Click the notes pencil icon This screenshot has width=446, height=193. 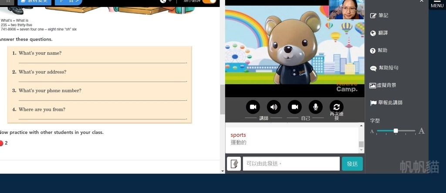point(373,16)
